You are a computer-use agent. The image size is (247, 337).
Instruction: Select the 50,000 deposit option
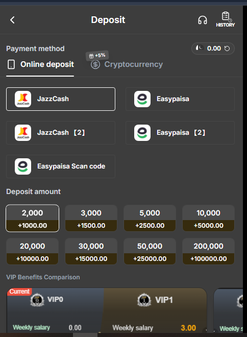(150, 251)
